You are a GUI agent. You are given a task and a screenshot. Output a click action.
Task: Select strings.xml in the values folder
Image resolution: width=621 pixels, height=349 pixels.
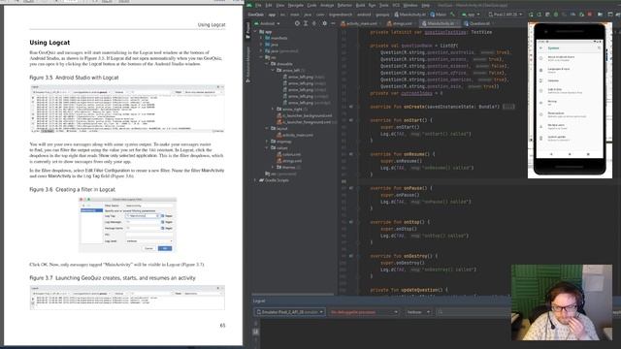tap(289, 161)
